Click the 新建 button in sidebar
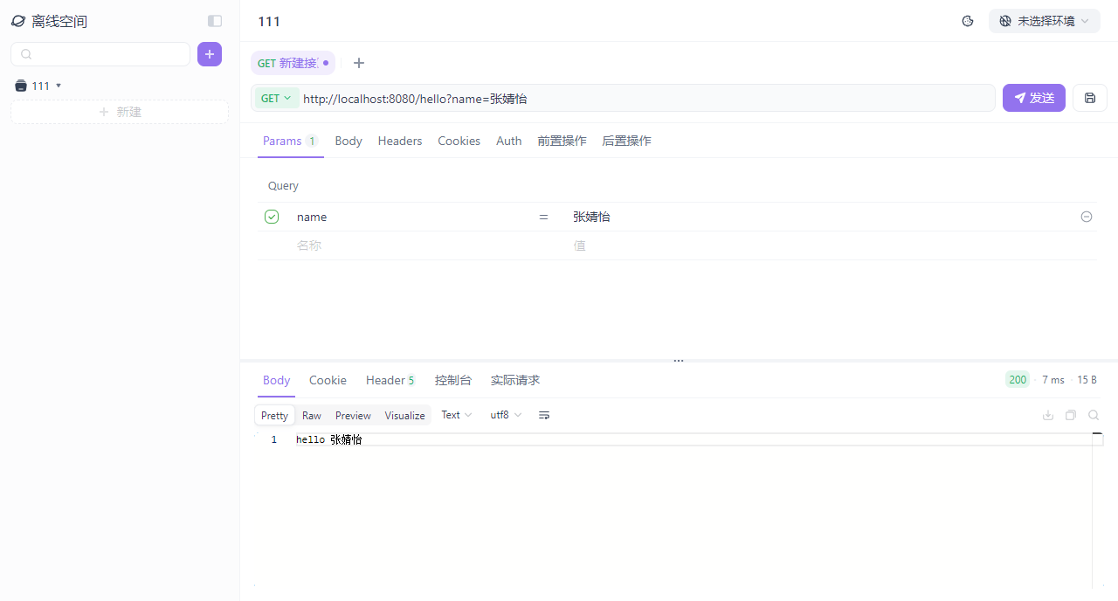 (120, 112)
